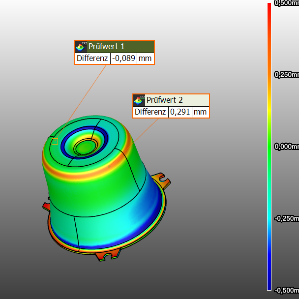Screen dimensions: 299x299
Task: Click the Prüfwert 2 label icon
Action: tap(139, 100)
